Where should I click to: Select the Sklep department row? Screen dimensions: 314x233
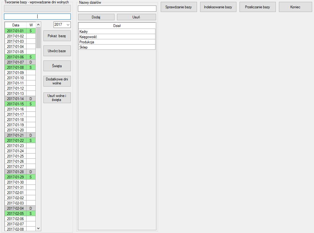(117, 47)
